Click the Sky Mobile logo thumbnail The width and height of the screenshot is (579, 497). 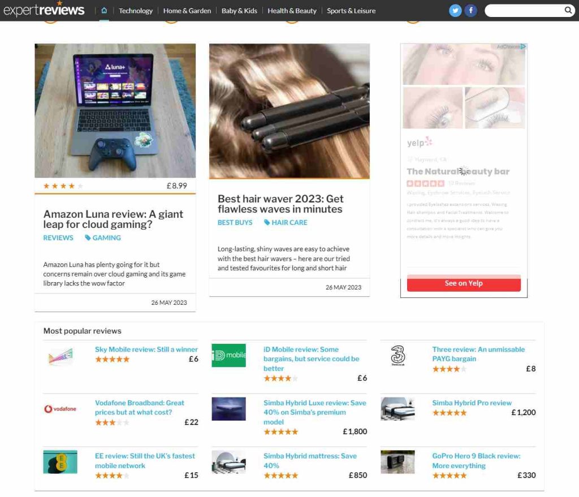click(x=60, y=356)
